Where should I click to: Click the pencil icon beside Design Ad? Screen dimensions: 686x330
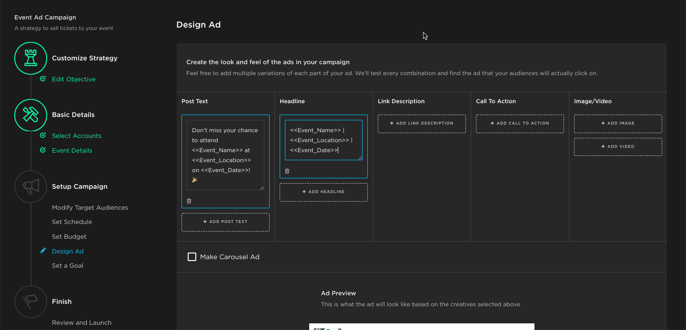pyautogui.click(x=43, y=251)
